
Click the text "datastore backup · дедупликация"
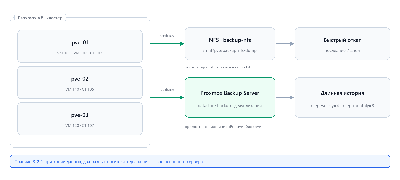click(230, 106)
